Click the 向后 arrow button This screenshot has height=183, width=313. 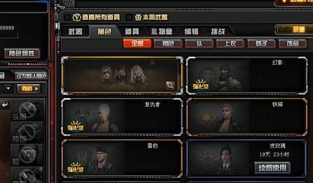(x=30, y=88)
